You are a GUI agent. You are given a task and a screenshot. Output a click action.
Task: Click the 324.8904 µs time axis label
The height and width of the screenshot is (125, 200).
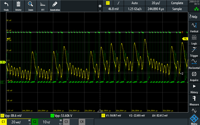pyautogui.click(x=168, y=111)
